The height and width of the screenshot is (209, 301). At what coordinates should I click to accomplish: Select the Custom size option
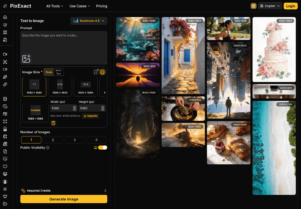click(x=36, y=113)
